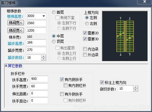Click the 踏步高度 field showing 166
Image resolution: width=152 pixels, height=112 pixels.
point(36,43)
